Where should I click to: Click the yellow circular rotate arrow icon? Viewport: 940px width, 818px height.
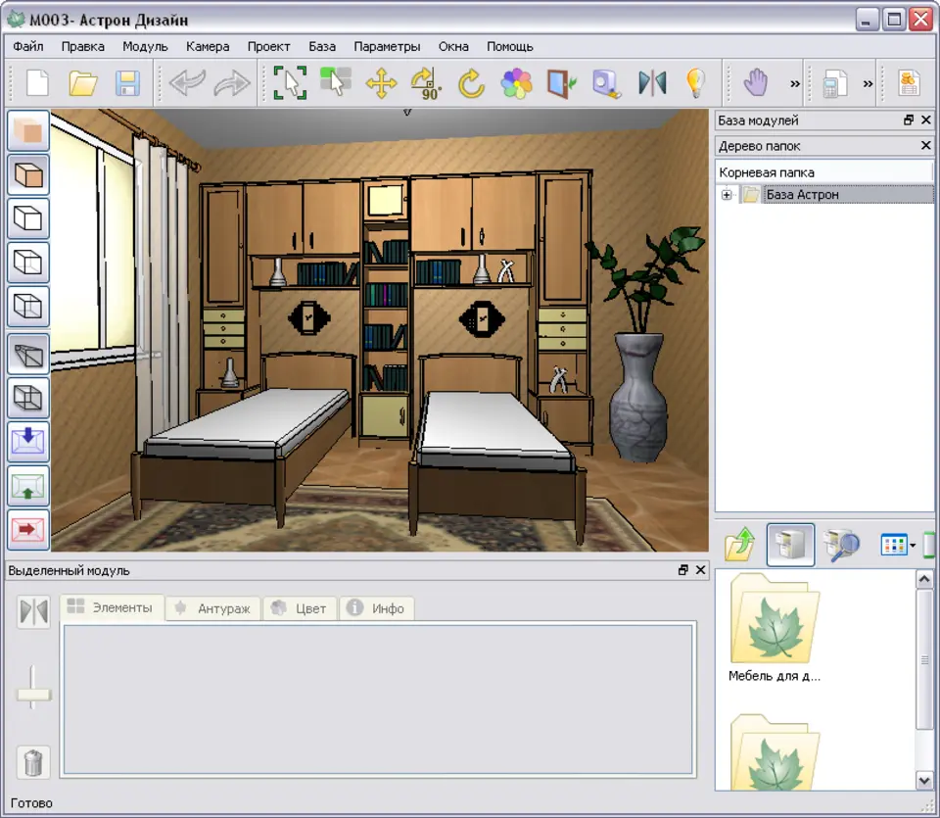(471, 82)
